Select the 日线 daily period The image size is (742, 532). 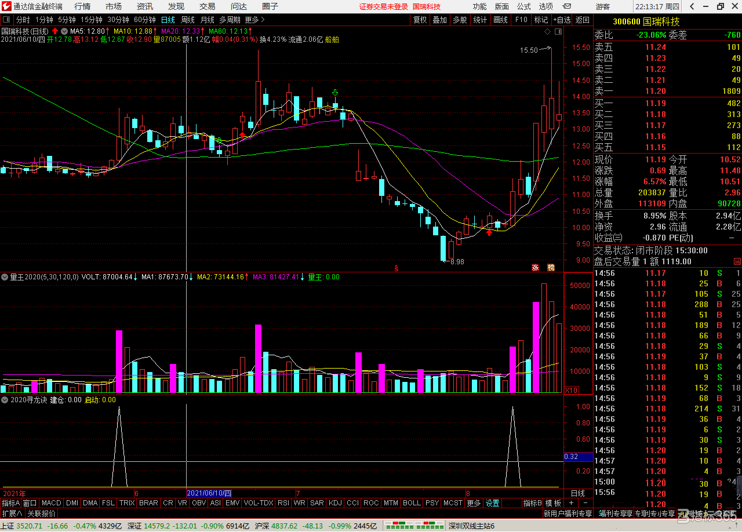pyautogui.click(x=168, y=20)
